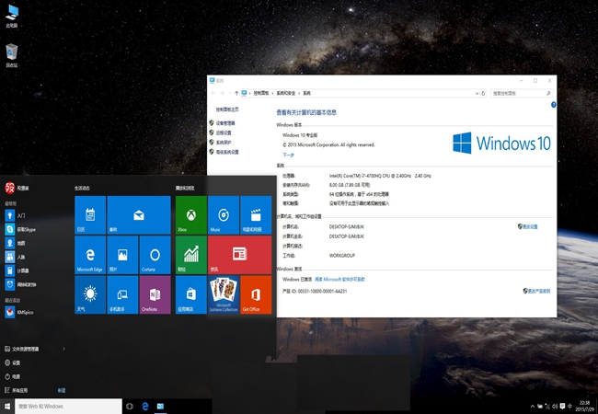Open the Cortana tile
The height and width of the screenshot is (414, 598).
[x=155, y=255]
